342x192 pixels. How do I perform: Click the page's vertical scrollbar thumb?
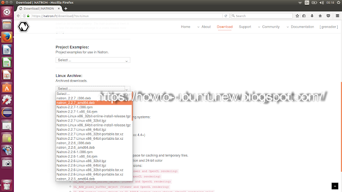(341, 127)
